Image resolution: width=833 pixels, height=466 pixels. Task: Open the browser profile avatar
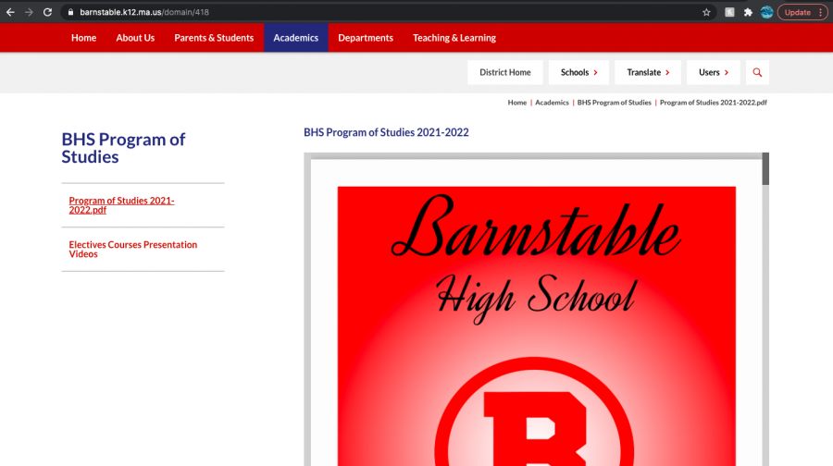tap(766, 12)
